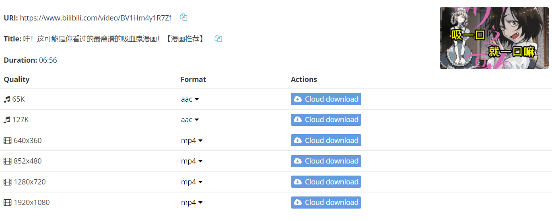Click the film icon beside 640x360

[x=8, y=141]
